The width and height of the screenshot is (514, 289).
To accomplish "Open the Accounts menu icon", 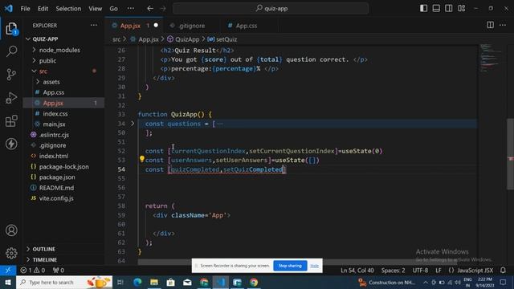I will pos(11,230).
